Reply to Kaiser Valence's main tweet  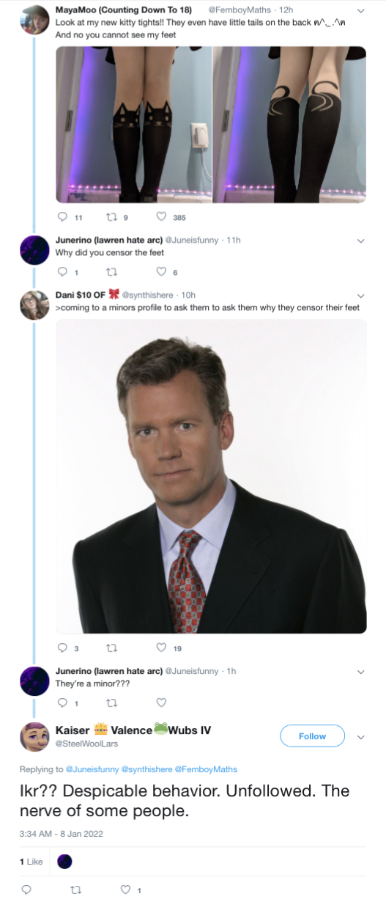point(26,890)
